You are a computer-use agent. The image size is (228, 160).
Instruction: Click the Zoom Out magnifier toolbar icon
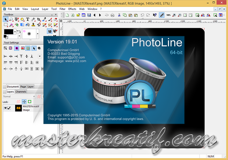(179, 15)
